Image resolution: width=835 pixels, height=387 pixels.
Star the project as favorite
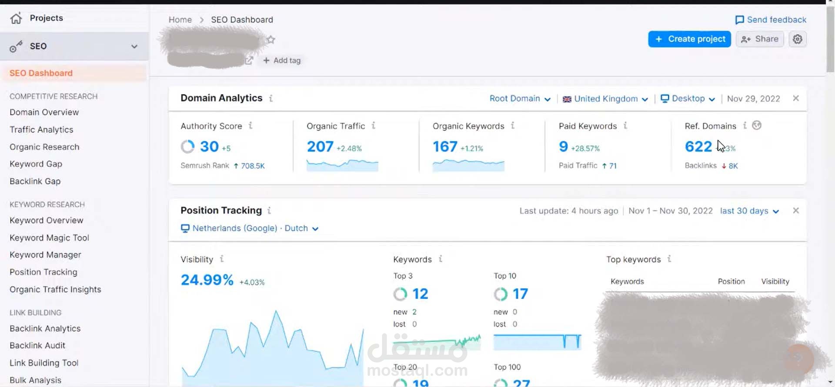click(271, 40)
